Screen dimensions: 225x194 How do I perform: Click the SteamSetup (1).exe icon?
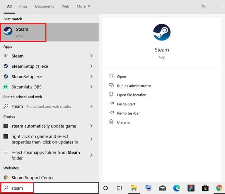pos(6,66)
